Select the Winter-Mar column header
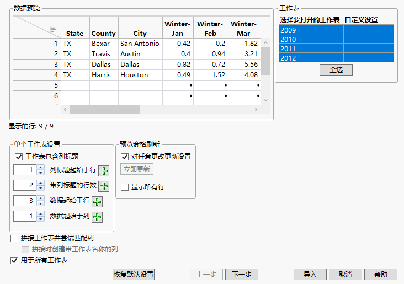Viewport: 404px width, 284px height. (244, 28)
